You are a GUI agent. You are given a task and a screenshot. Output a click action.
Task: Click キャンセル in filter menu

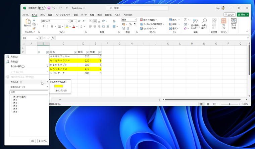click(43, 141)
